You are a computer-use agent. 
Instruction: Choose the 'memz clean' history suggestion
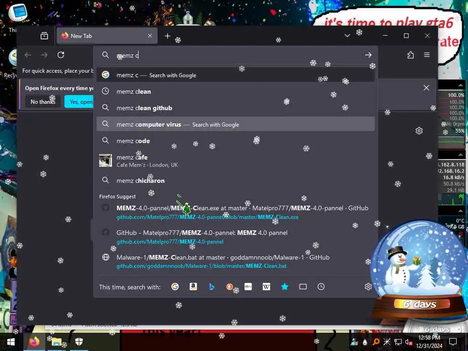pyautogui.click(x=235, y=91)
